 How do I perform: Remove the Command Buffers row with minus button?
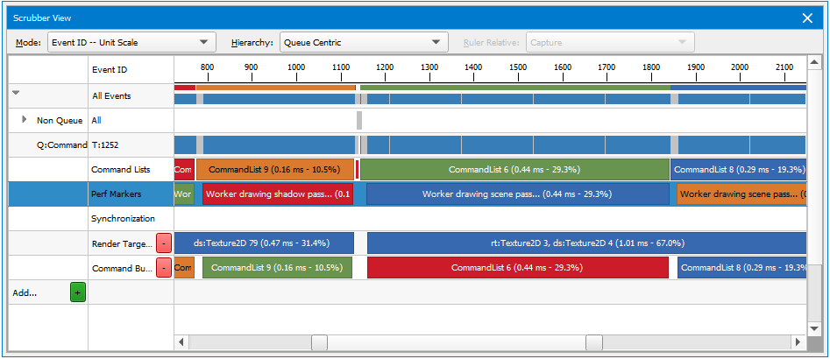[x=164, y=268]
